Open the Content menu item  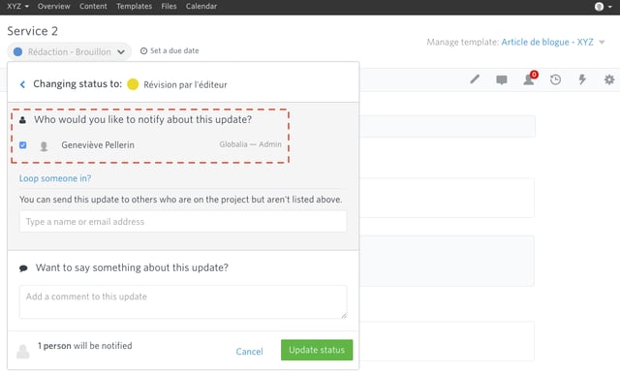coord(93,7)
